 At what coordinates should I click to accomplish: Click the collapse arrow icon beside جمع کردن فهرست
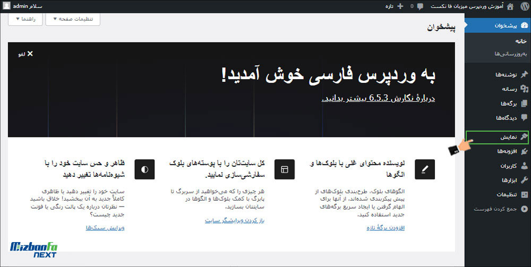(x=524, y=209)
